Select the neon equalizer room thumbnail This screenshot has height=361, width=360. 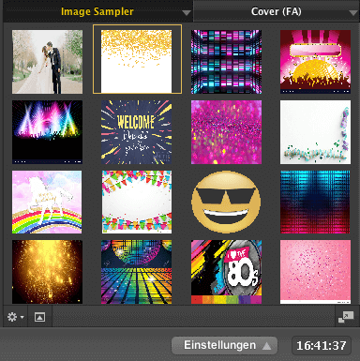click(x=226, y=62)
